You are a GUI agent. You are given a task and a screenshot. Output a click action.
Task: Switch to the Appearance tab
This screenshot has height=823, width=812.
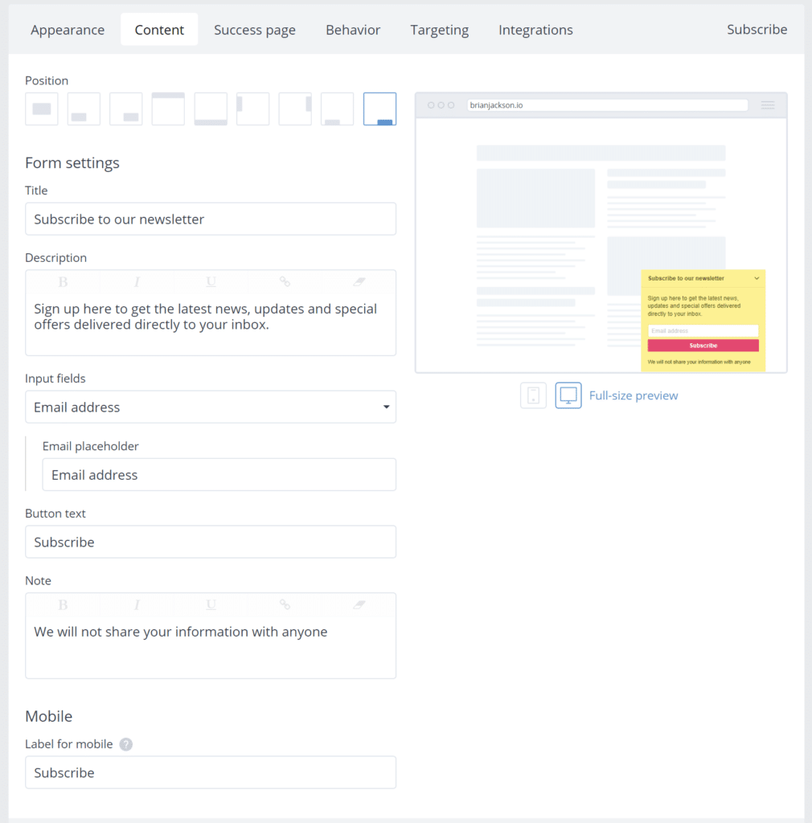pyautogui.click(x=68, y=29)
